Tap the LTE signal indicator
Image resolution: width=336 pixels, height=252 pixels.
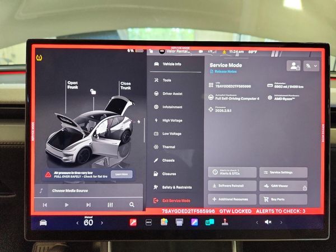(x=212, y=52)
